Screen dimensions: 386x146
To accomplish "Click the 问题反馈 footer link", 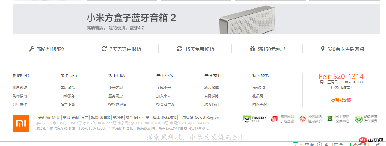I will pos(186,117).
